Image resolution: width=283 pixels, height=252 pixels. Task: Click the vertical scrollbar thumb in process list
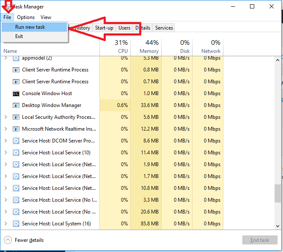pyautogui.click(x=278, y=194)
